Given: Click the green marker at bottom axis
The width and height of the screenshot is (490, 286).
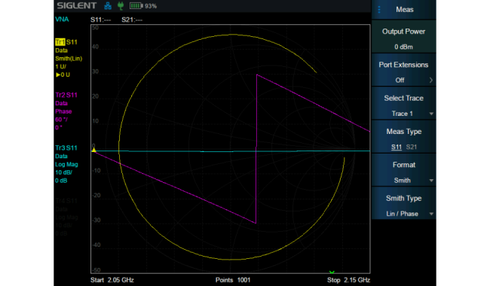Looking at the screenshot, I should (332, 272).
